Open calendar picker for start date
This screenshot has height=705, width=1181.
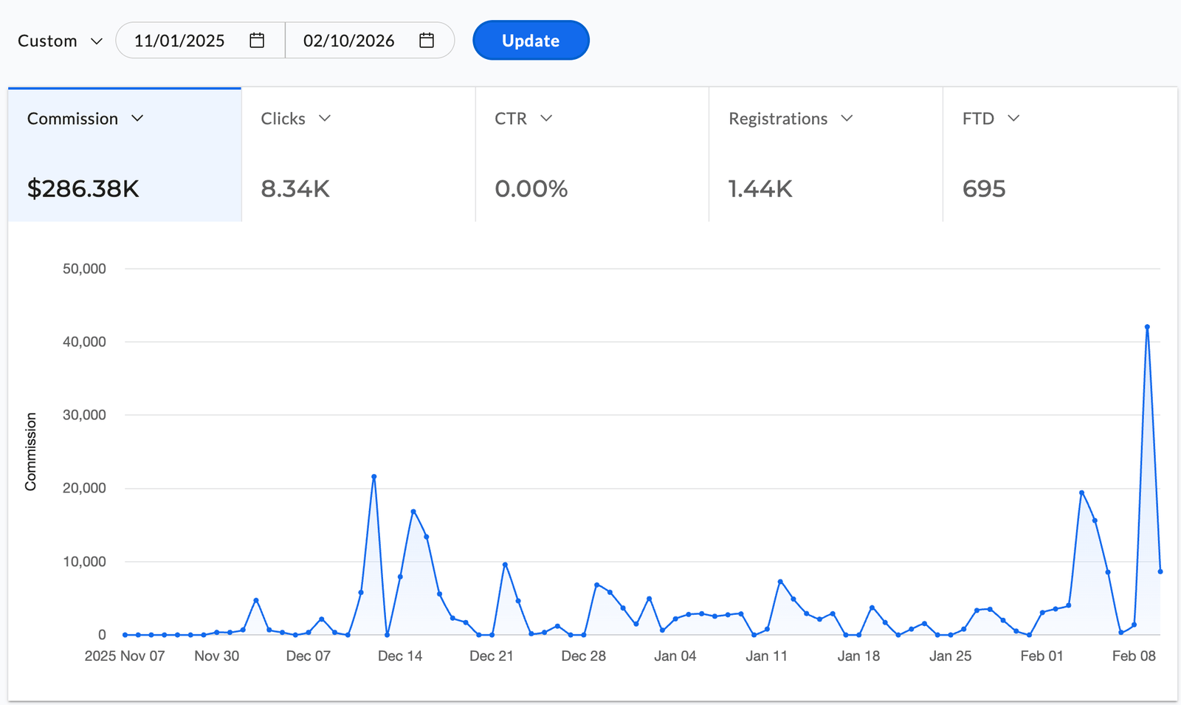click(257, 41)
